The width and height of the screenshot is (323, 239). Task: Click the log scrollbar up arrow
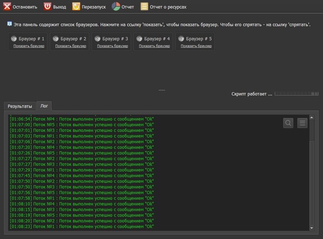coord(312,117)
